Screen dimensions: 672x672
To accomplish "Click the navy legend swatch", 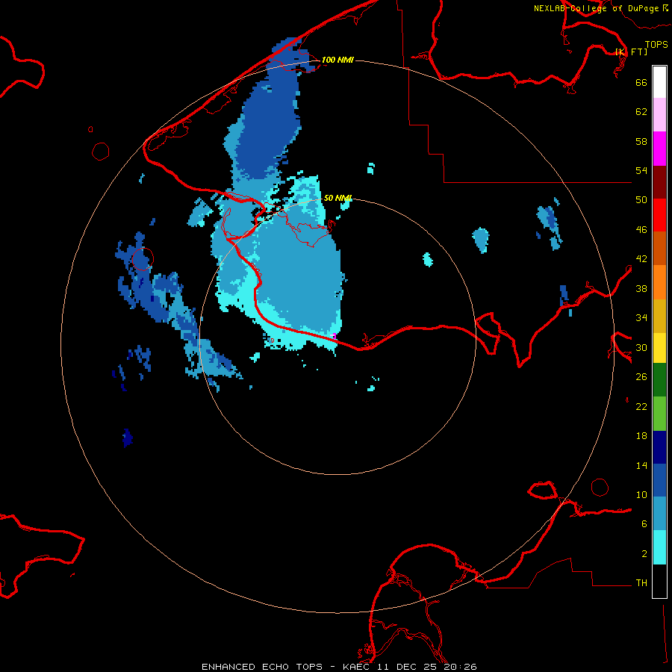I will coord(659,447).
